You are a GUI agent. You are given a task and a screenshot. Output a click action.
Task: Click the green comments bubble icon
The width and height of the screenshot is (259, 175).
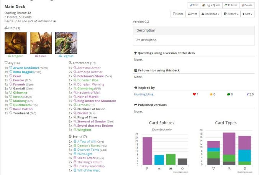[228, 94]
